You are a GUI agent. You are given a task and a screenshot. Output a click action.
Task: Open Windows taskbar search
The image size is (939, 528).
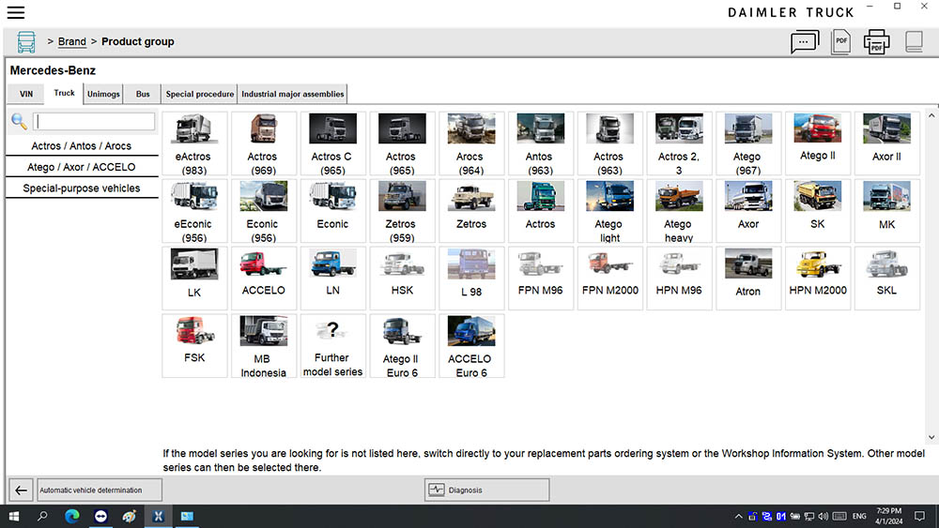(42, 516)
